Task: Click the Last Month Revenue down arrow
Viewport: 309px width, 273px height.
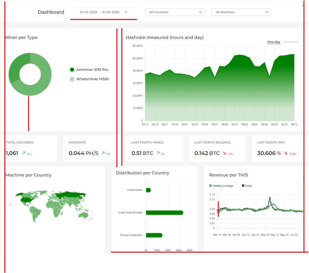Action: coord(224,153)
